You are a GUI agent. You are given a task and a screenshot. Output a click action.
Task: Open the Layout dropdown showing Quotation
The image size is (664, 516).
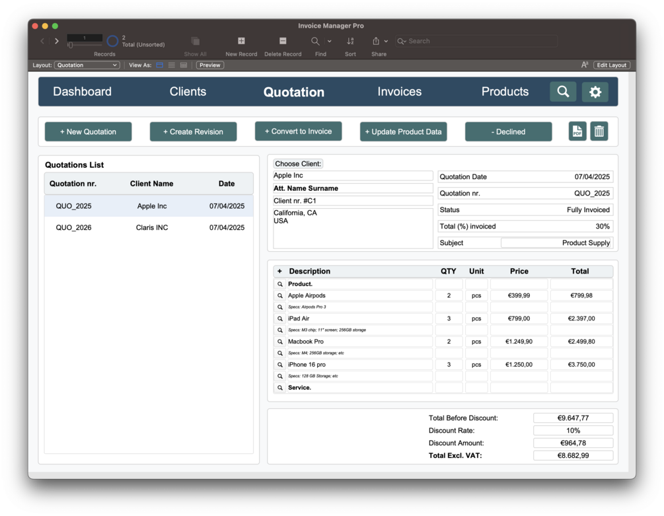87,65
